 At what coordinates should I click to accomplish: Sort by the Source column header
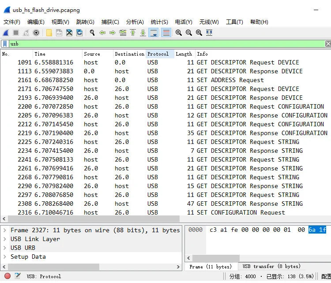(x=98, y=54)
